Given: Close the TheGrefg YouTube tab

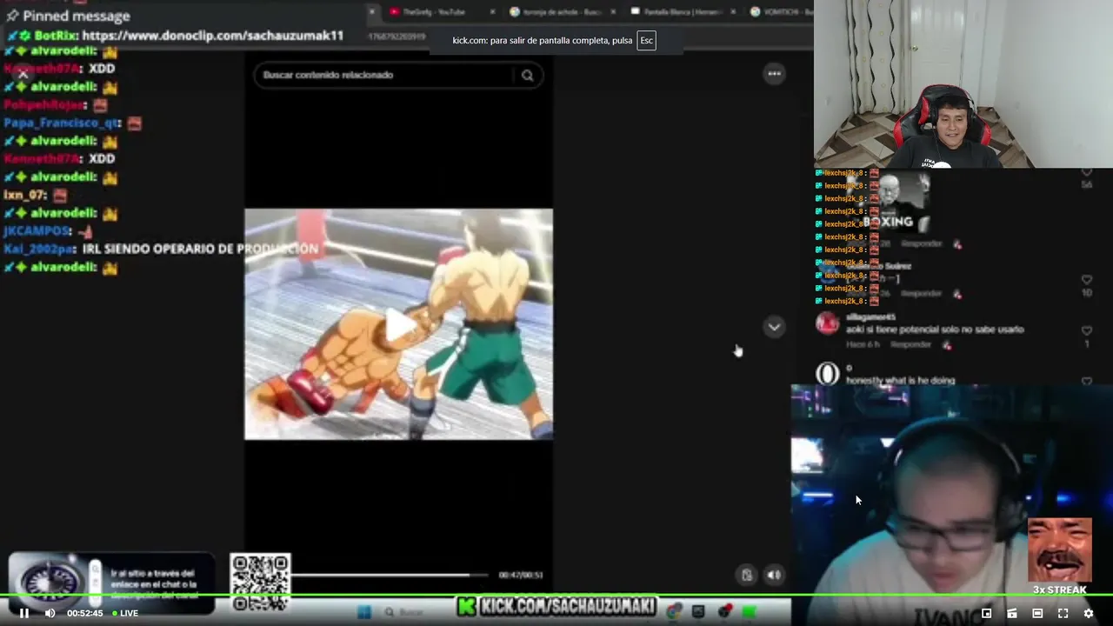Looking at the screenshot, I should [x=493, y=12].
